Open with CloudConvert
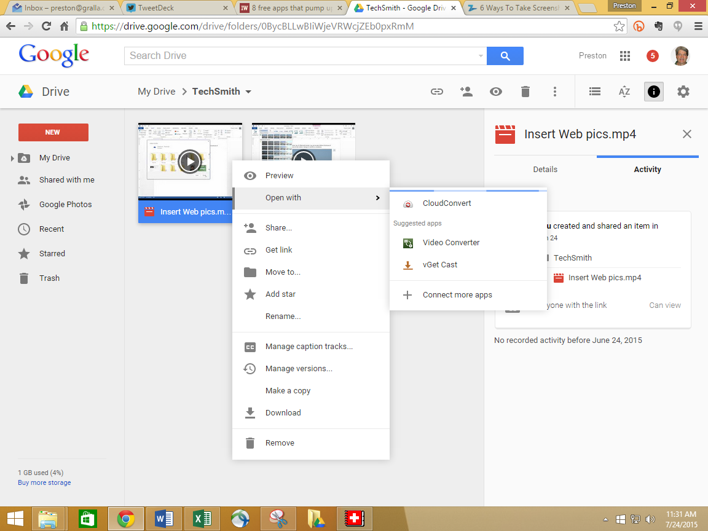Viewport: 708px width, 531px height. click(x=468, y=203)
